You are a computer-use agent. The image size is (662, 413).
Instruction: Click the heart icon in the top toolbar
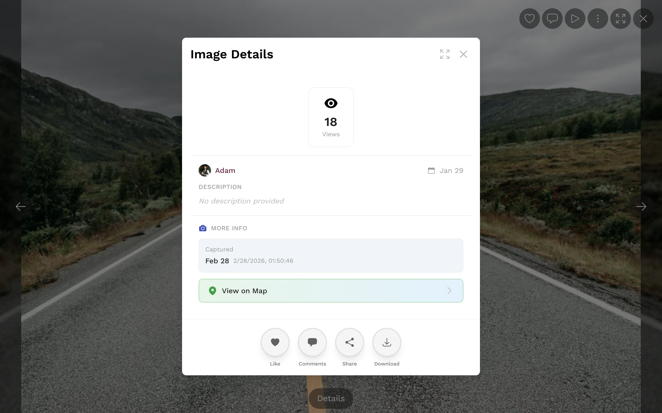point(529,19)
